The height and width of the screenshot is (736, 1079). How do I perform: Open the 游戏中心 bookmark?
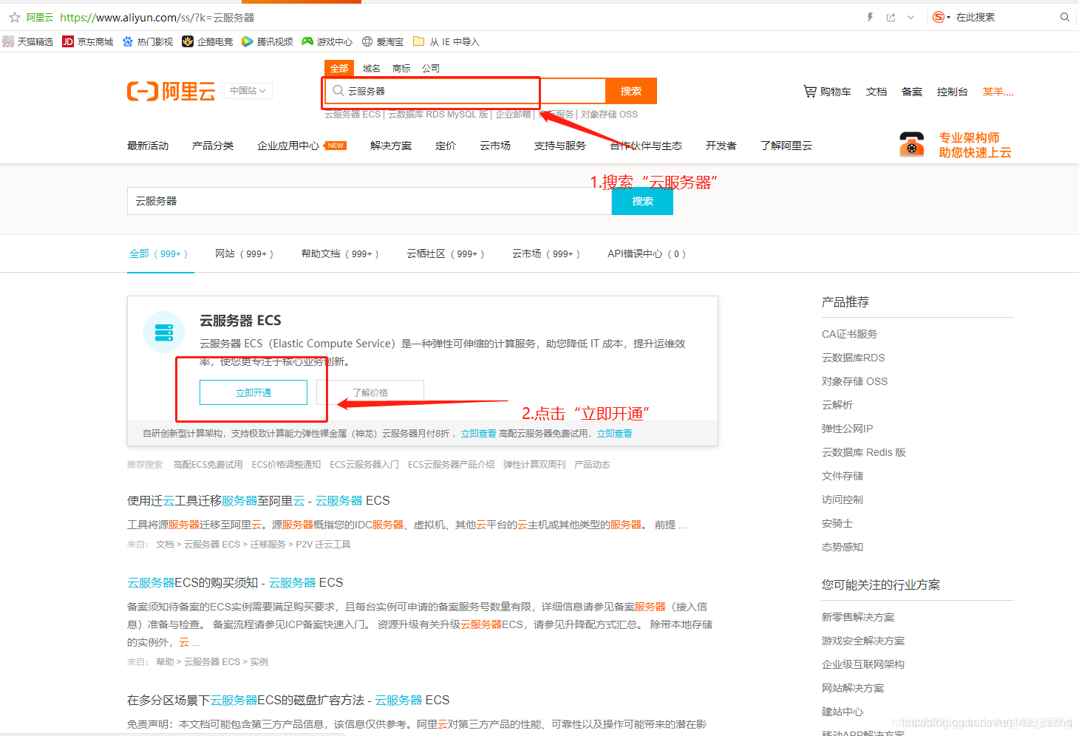(327, 42)
